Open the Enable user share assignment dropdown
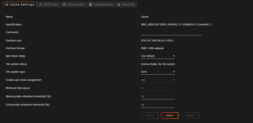 pos(158,80)
